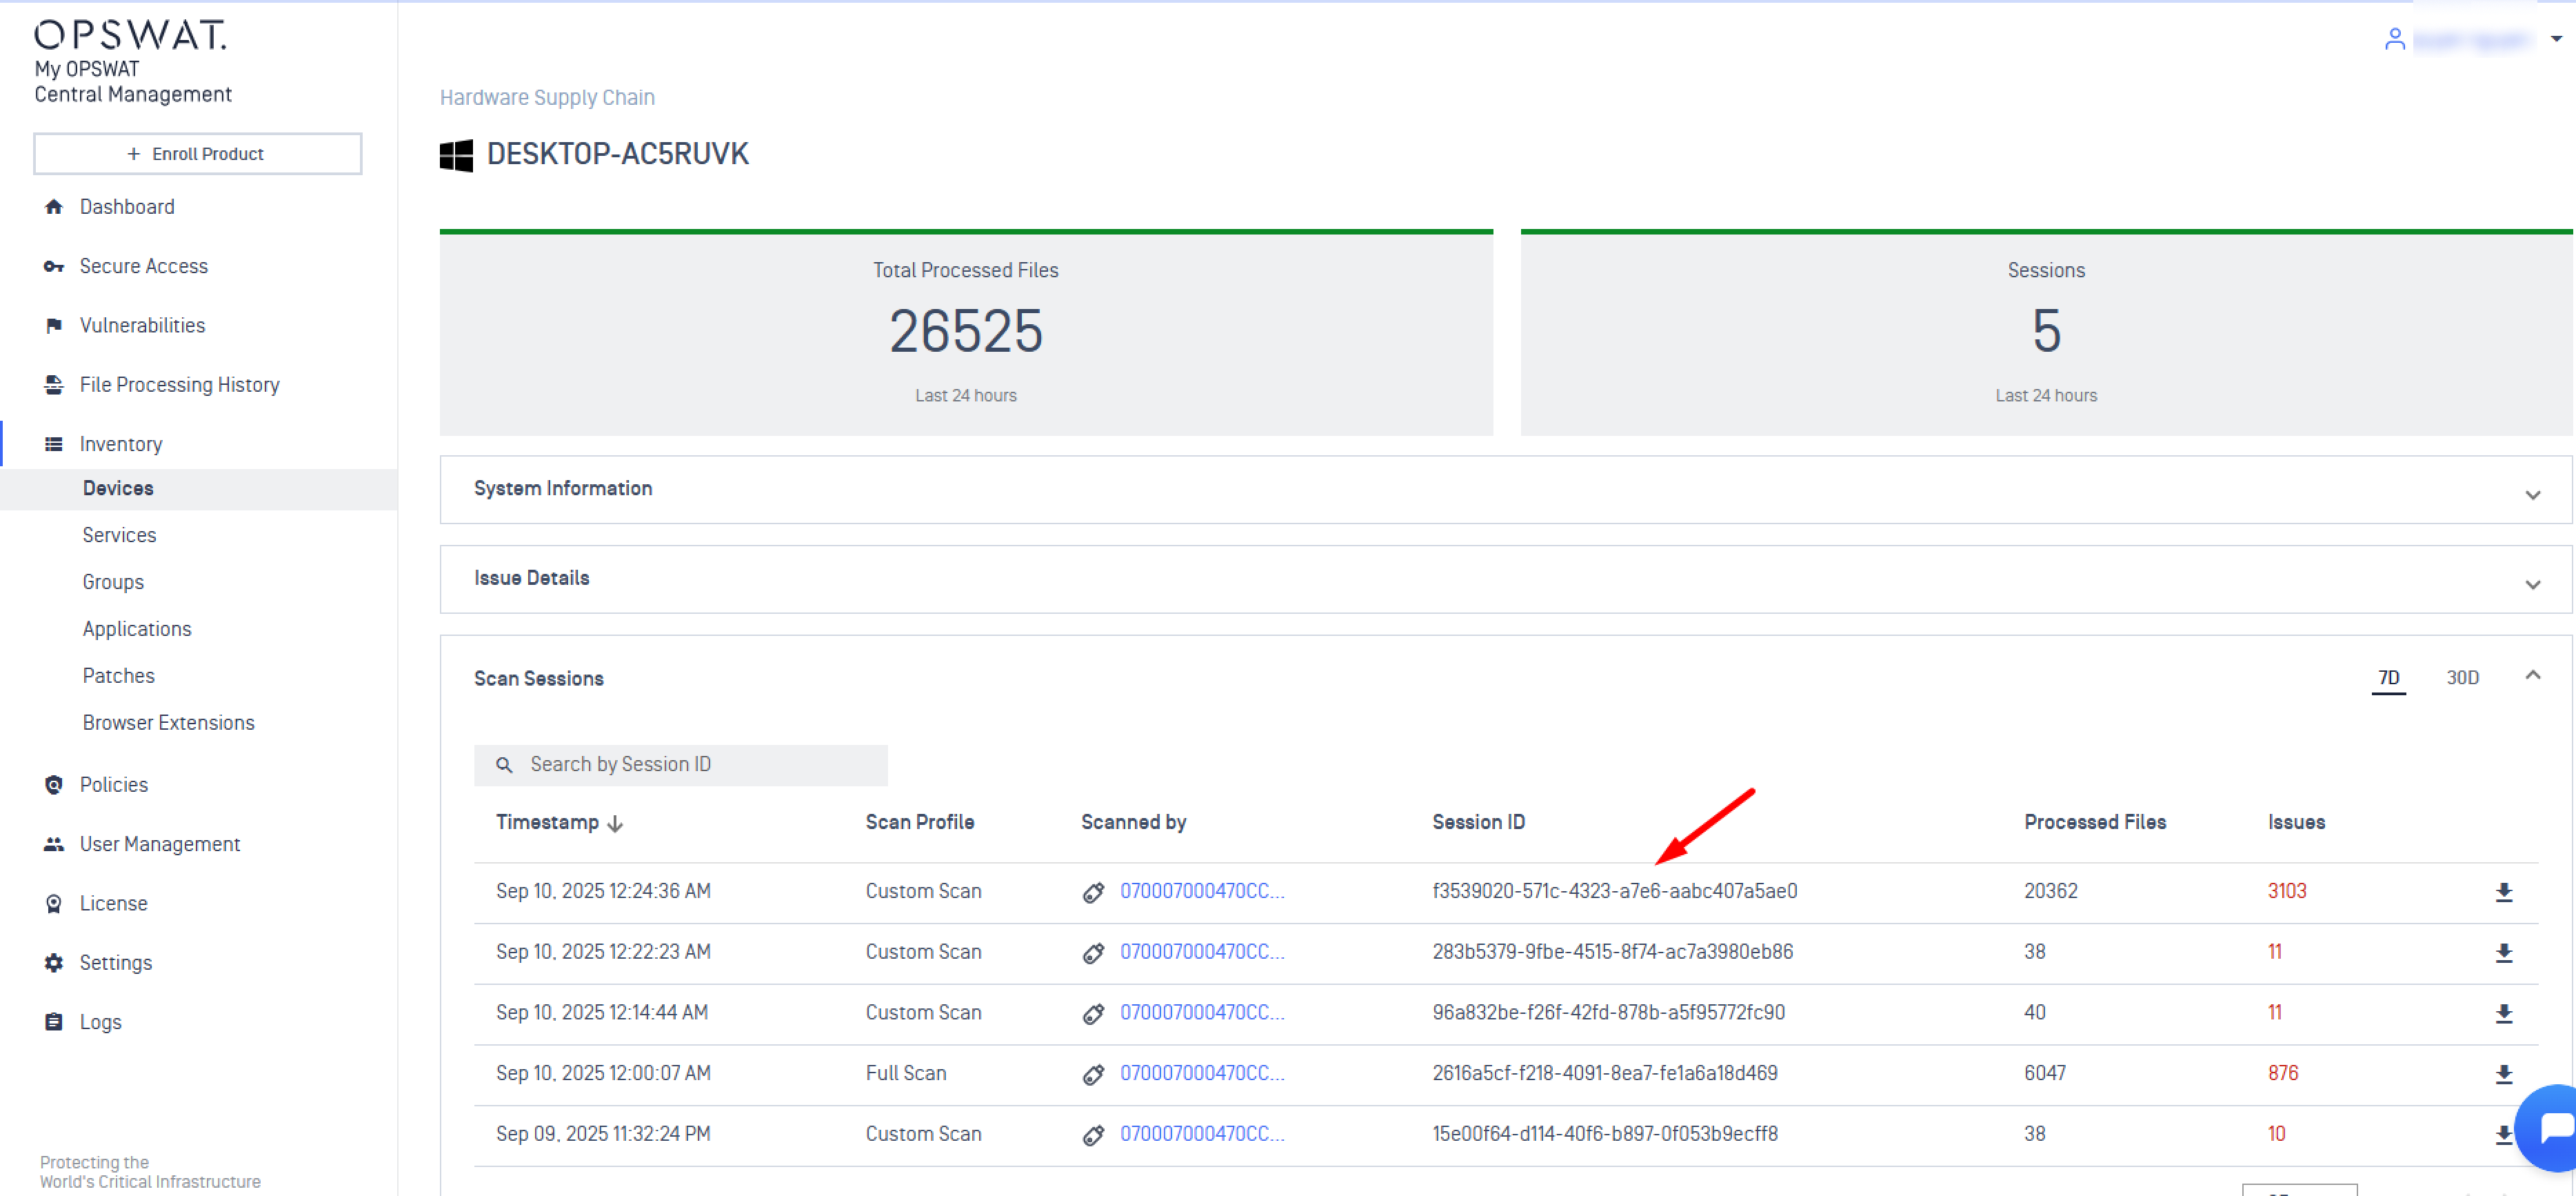Click the Vulnerabilities flag icon

coord(54,326)
